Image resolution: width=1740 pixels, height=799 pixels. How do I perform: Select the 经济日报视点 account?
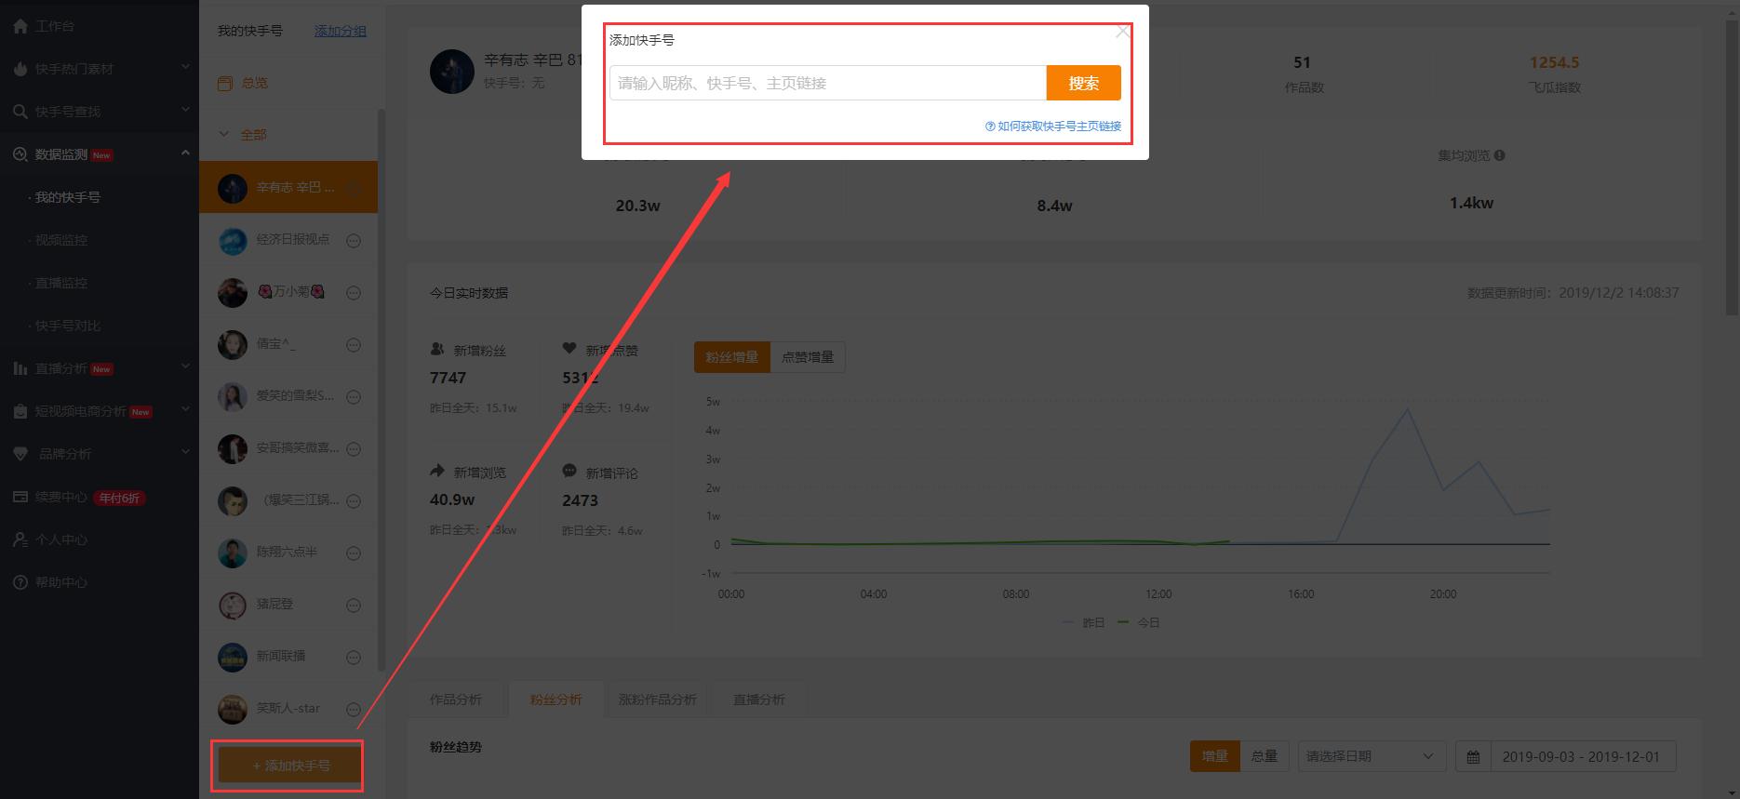(288, 241)
